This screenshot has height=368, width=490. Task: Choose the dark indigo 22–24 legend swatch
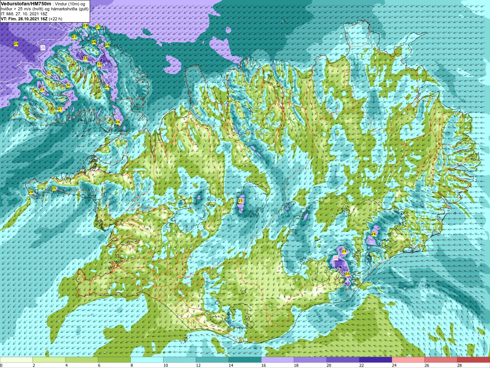376,360
